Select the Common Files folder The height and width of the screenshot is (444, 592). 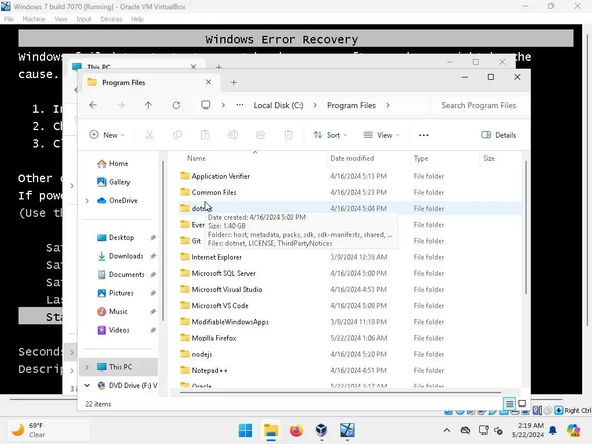click(350, 193)
